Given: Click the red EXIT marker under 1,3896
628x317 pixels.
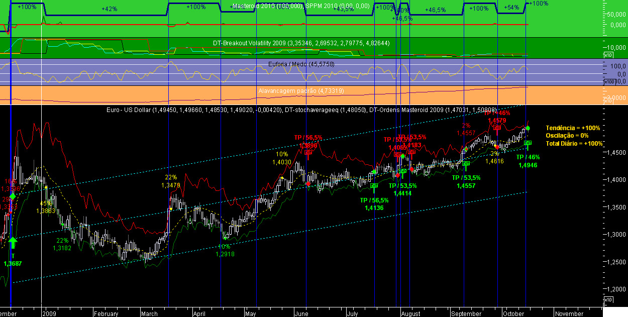Looking at the screenshot, I should click(x=307, y=152).
